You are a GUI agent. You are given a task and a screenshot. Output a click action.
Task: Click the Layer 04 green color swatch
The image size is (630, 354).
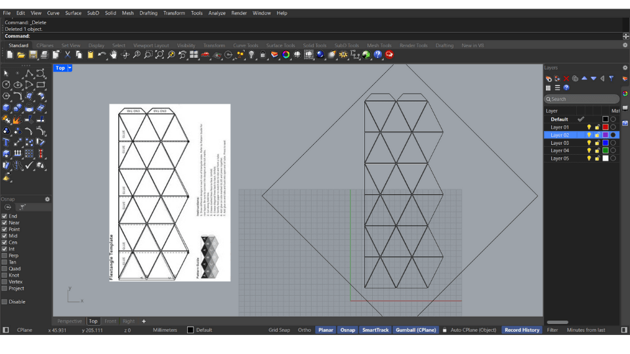tap(605, 151)
